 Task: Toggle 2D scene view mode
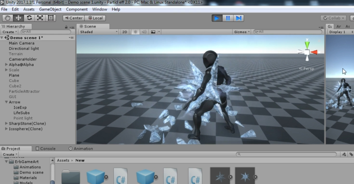[125, 32]
